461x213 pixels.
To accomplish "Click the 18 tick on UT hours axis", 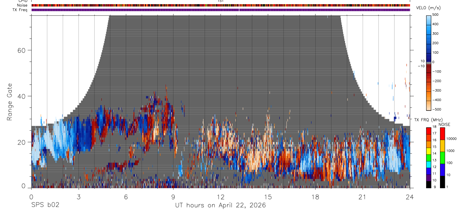I will pos(315,196).
